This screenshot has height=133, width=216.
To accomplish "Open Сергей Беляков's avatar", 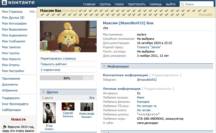I will point(68,106).
